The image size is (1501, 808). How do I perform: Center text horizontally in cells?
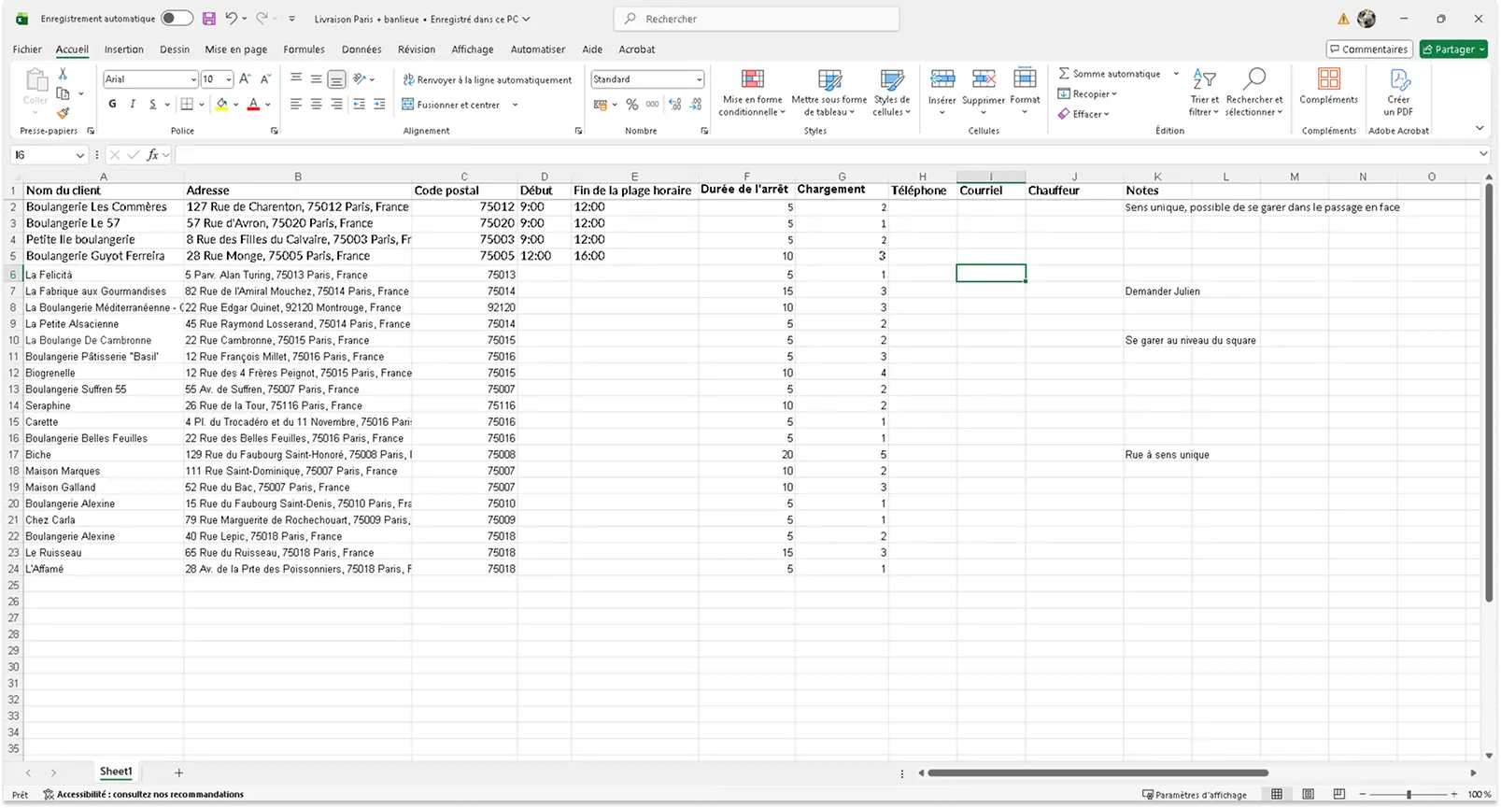[317, 105]
